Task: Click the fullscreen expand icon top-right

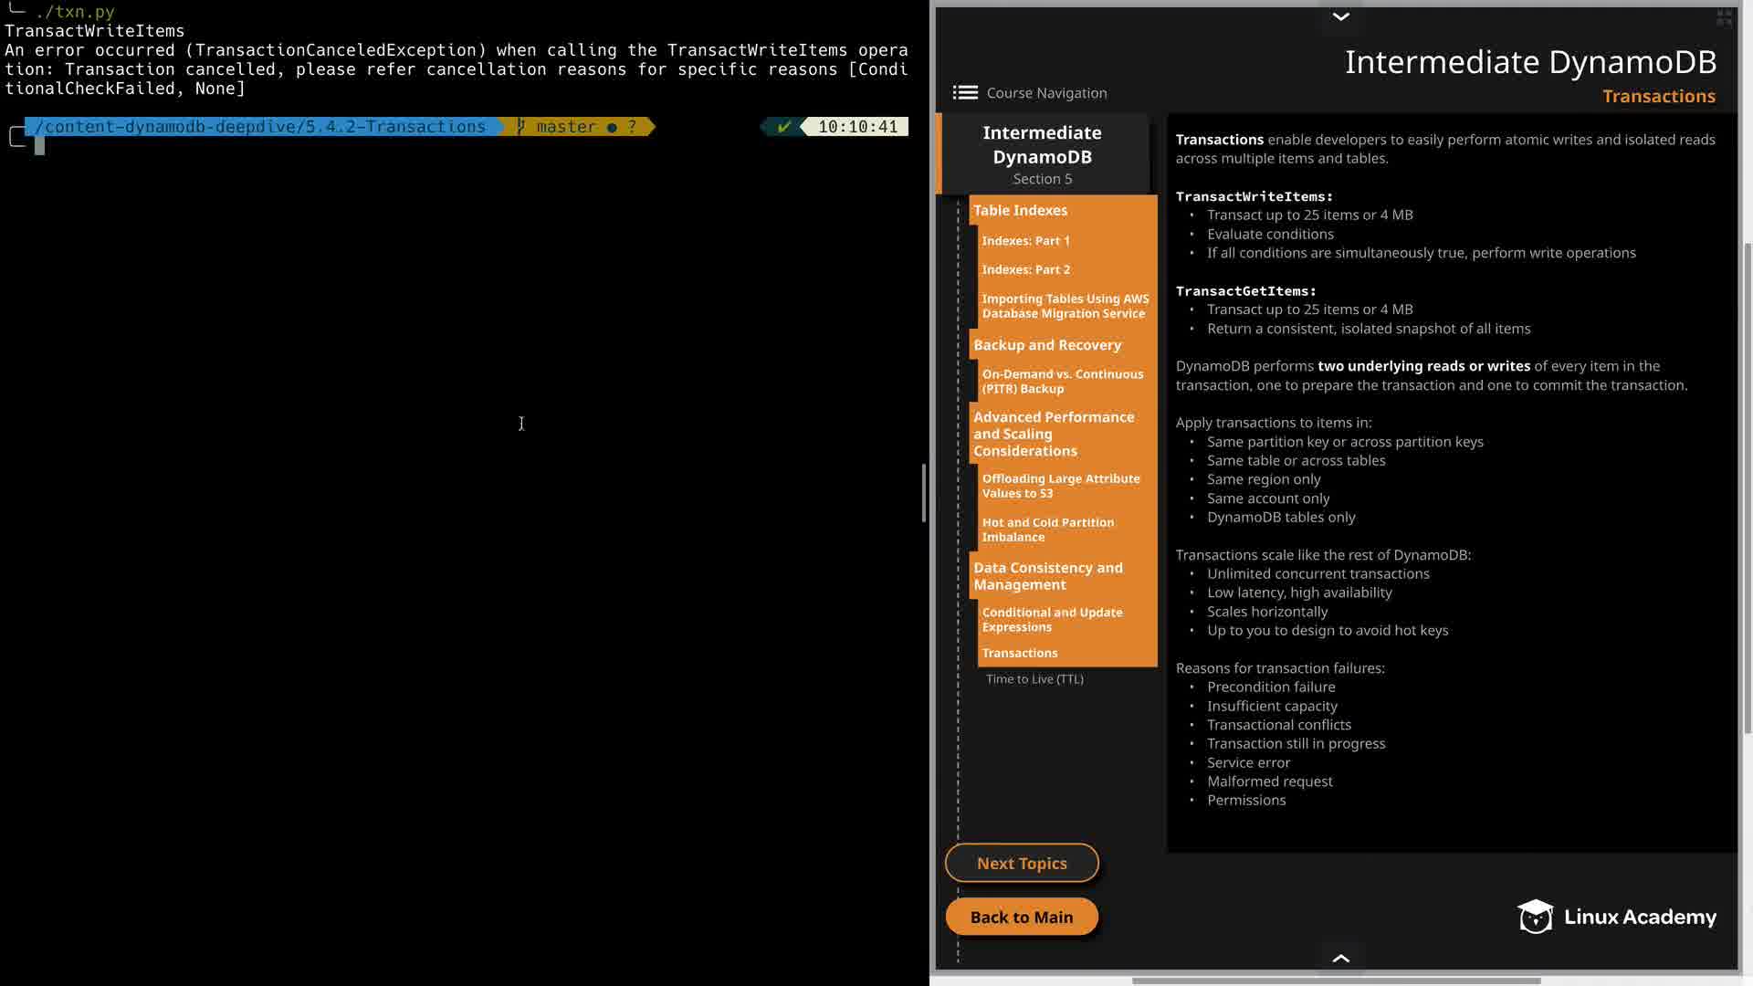Action: coord(1724,17)
